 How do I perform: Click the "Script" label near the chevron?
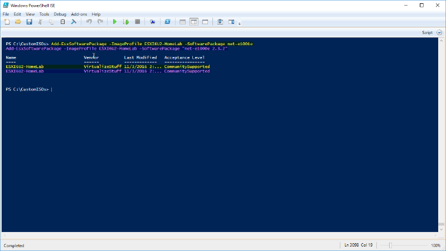[427, 32]
